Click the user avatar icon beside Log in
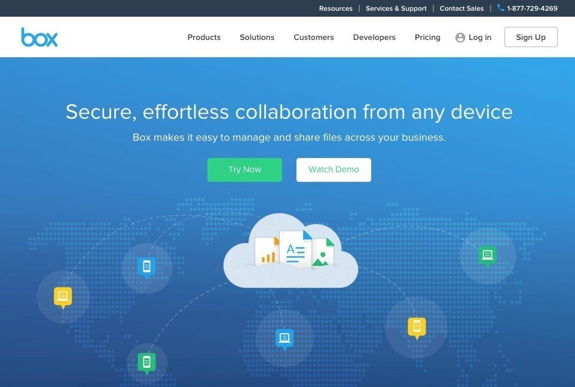575x387 pixels. [x=460, y=38]
